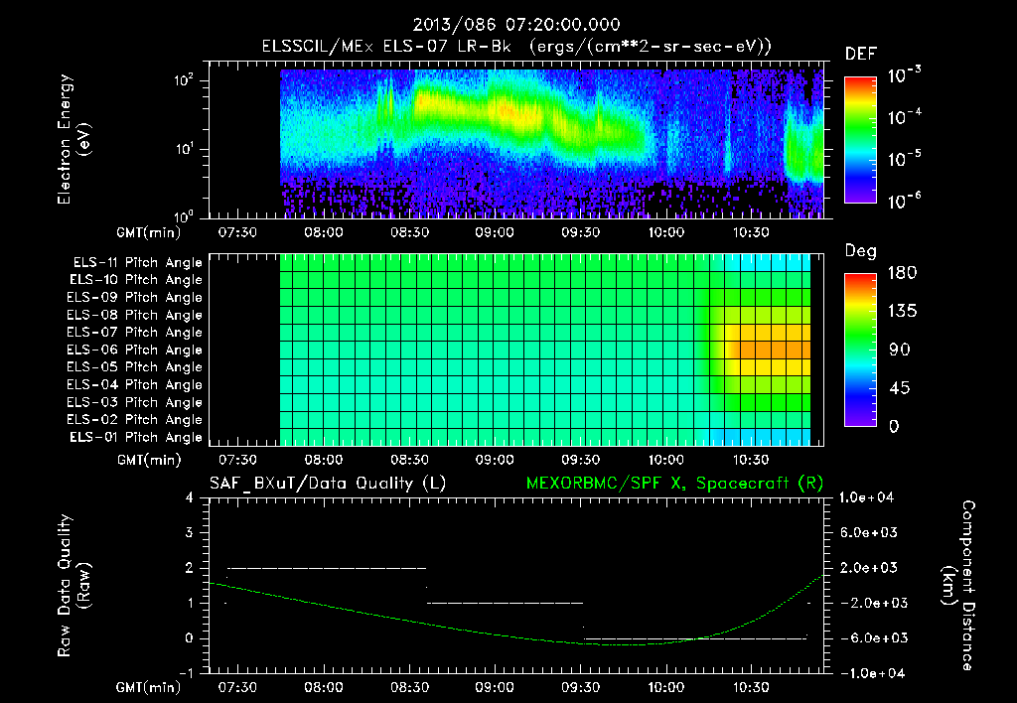Click the timestamp title 2013/086 07:20:00.000

[x=516, y=25]
